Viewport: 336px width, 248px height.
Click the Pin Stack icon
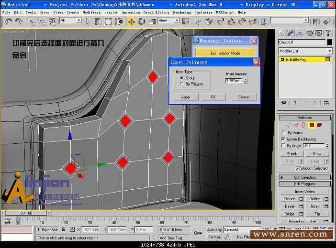(x=283, y=103)
